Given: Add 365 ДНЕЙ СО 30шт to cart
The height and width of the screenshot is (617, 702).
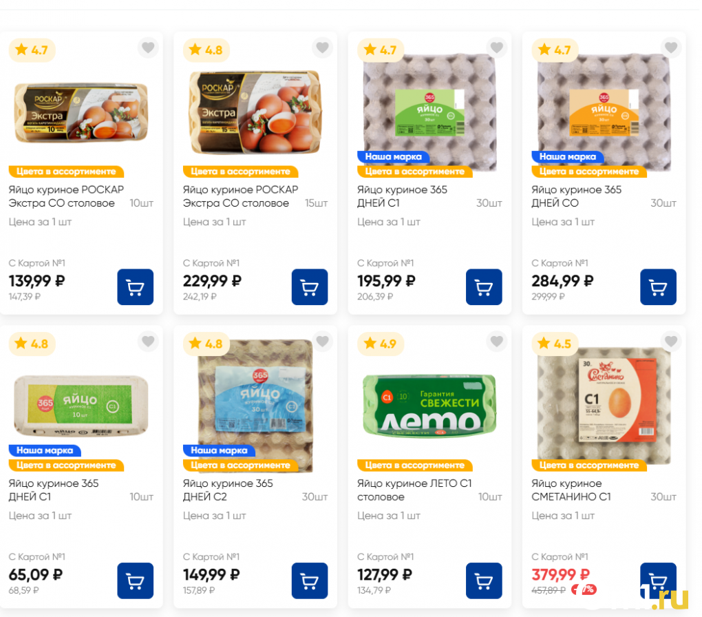Looking at the screenshot, I should [658, 287].
